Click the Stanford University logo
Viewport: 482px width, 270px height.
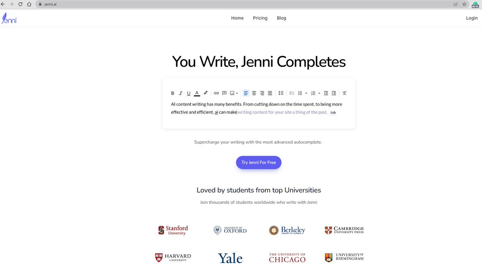[x=173, y=230]
